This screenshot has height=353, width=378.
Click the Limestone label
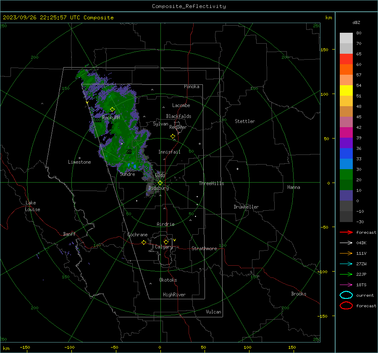[x=79, y=162]
